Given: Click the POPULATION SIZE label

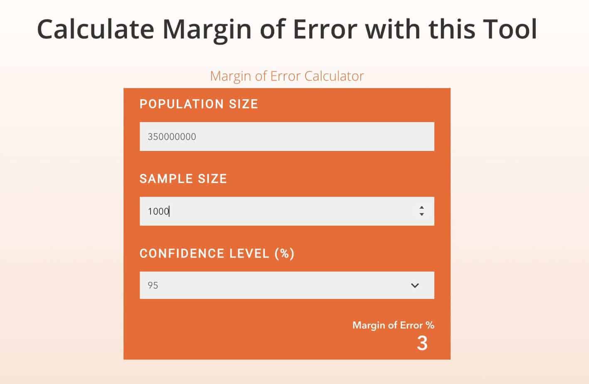Looking at the screenshot, I should tap(199, 104).
